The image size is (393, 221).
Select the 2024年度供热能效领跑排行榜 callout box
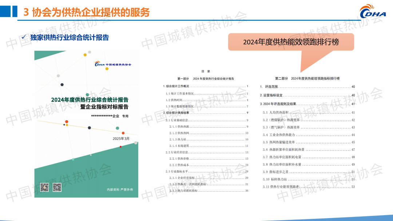[291, 42]
